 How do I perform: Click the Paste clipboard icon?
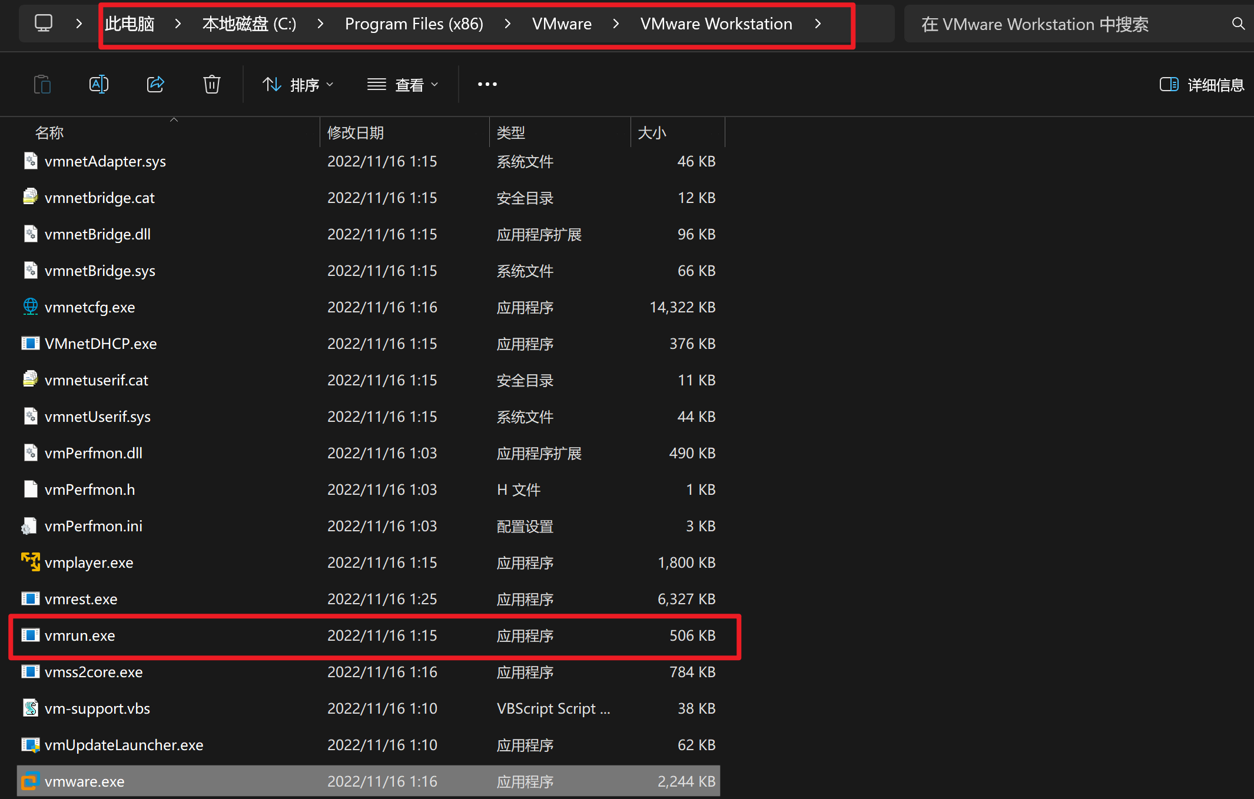tap(42, 85)
